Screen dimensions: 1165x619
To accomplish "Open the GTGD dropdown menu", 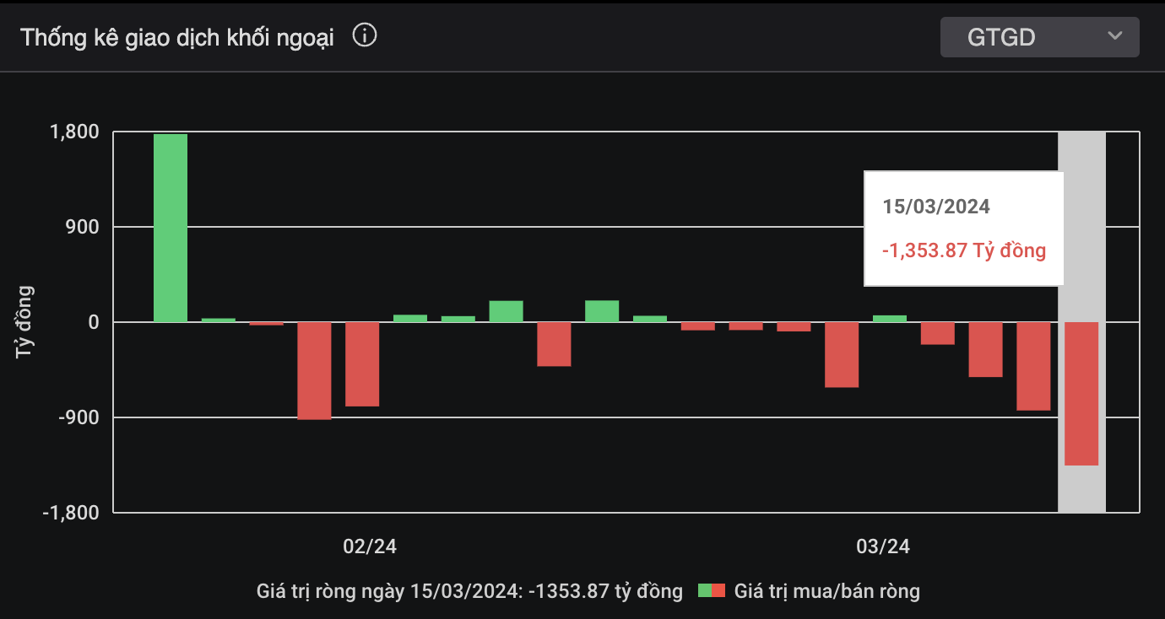I will [1038, 37].
